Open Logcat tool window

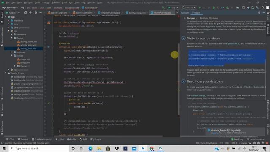[x=96, y=139]
